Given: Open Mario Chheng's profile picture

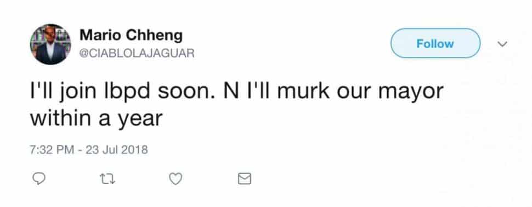Looking at the screenshot, I should click(x=50, y=44).
